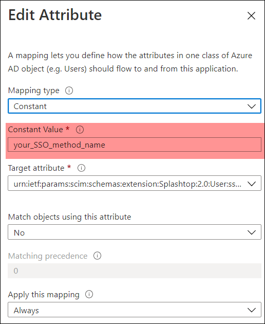Expand the Mapping type chevron arrow

[x=252, y=106]
